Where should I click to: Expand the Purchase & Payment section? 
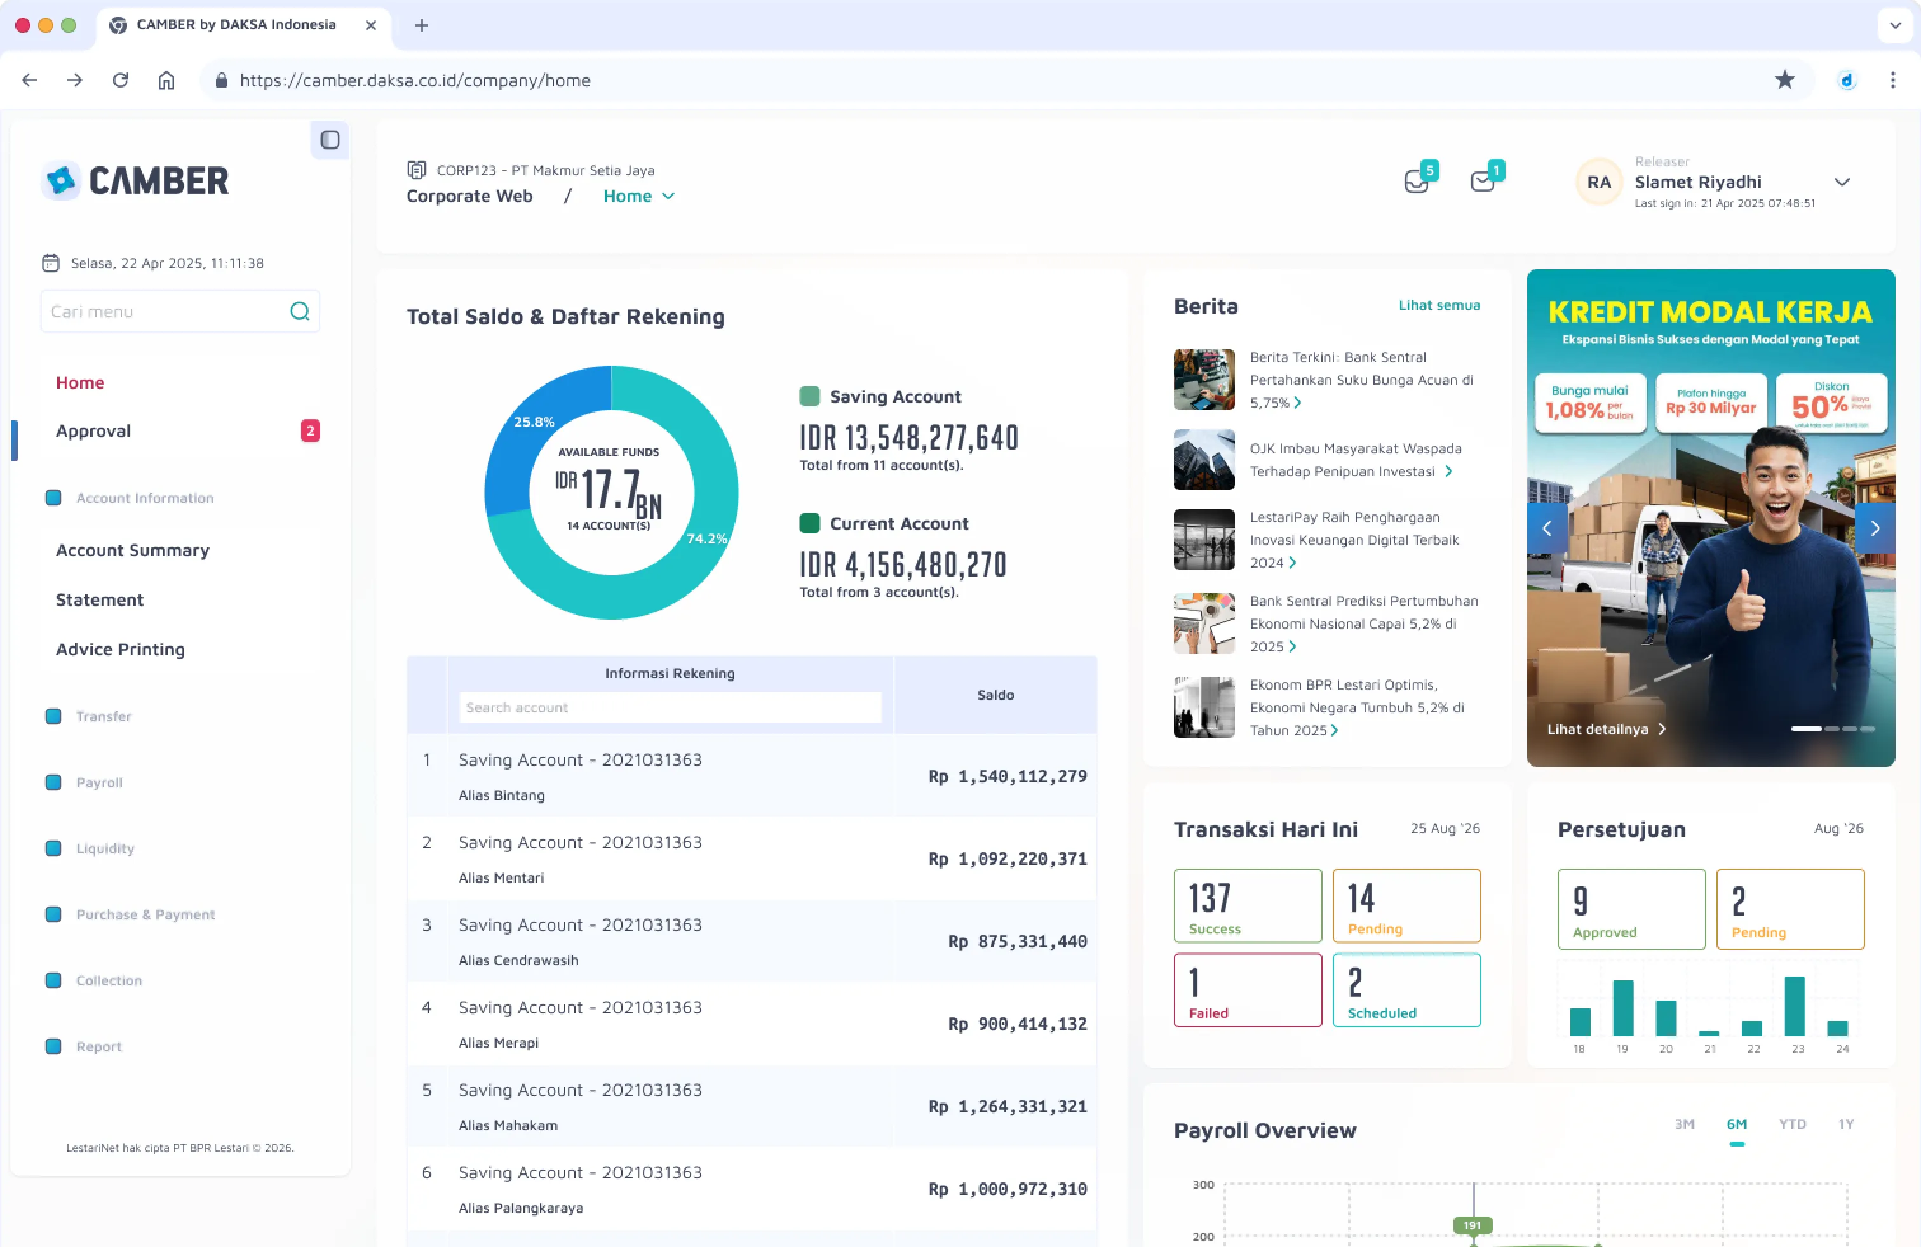pos(130,915)
